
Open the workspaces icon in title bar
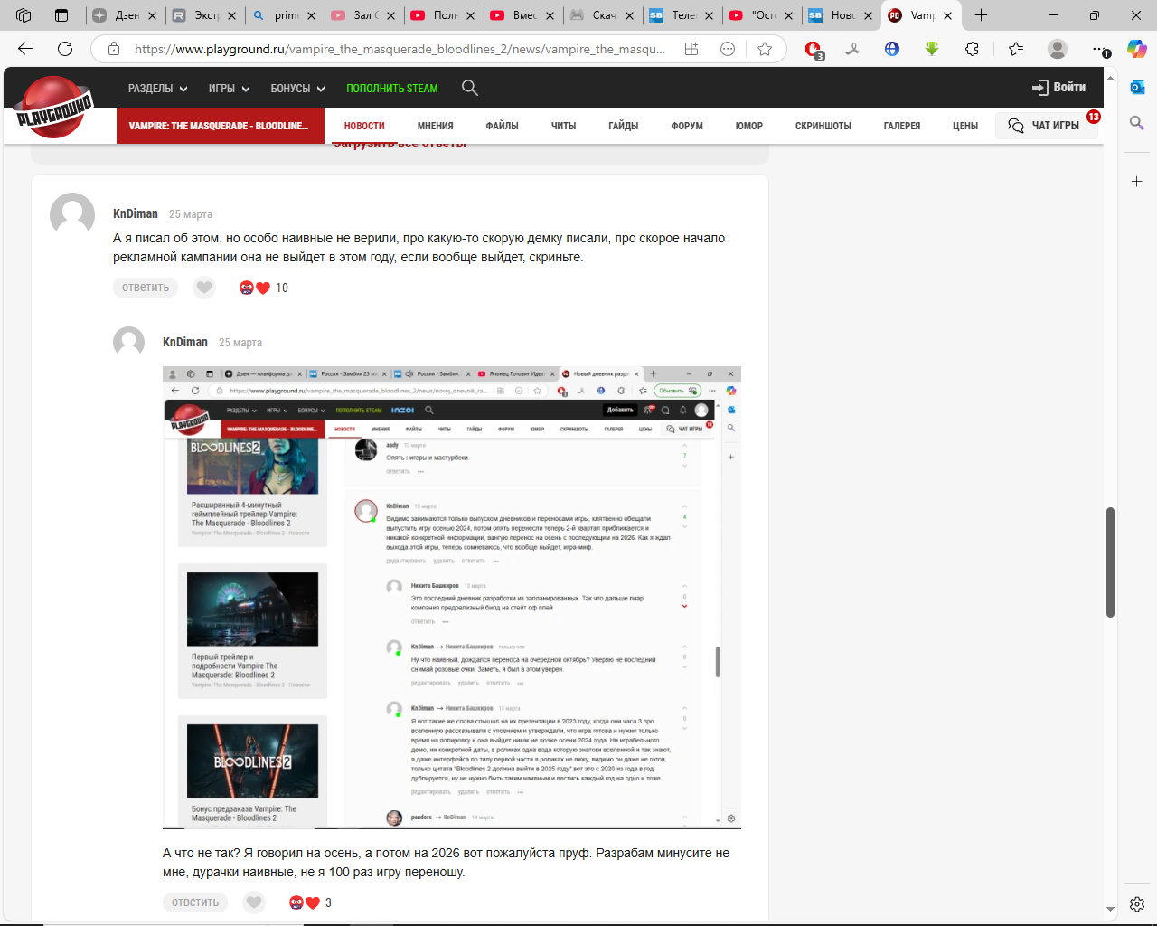(24, 15)
